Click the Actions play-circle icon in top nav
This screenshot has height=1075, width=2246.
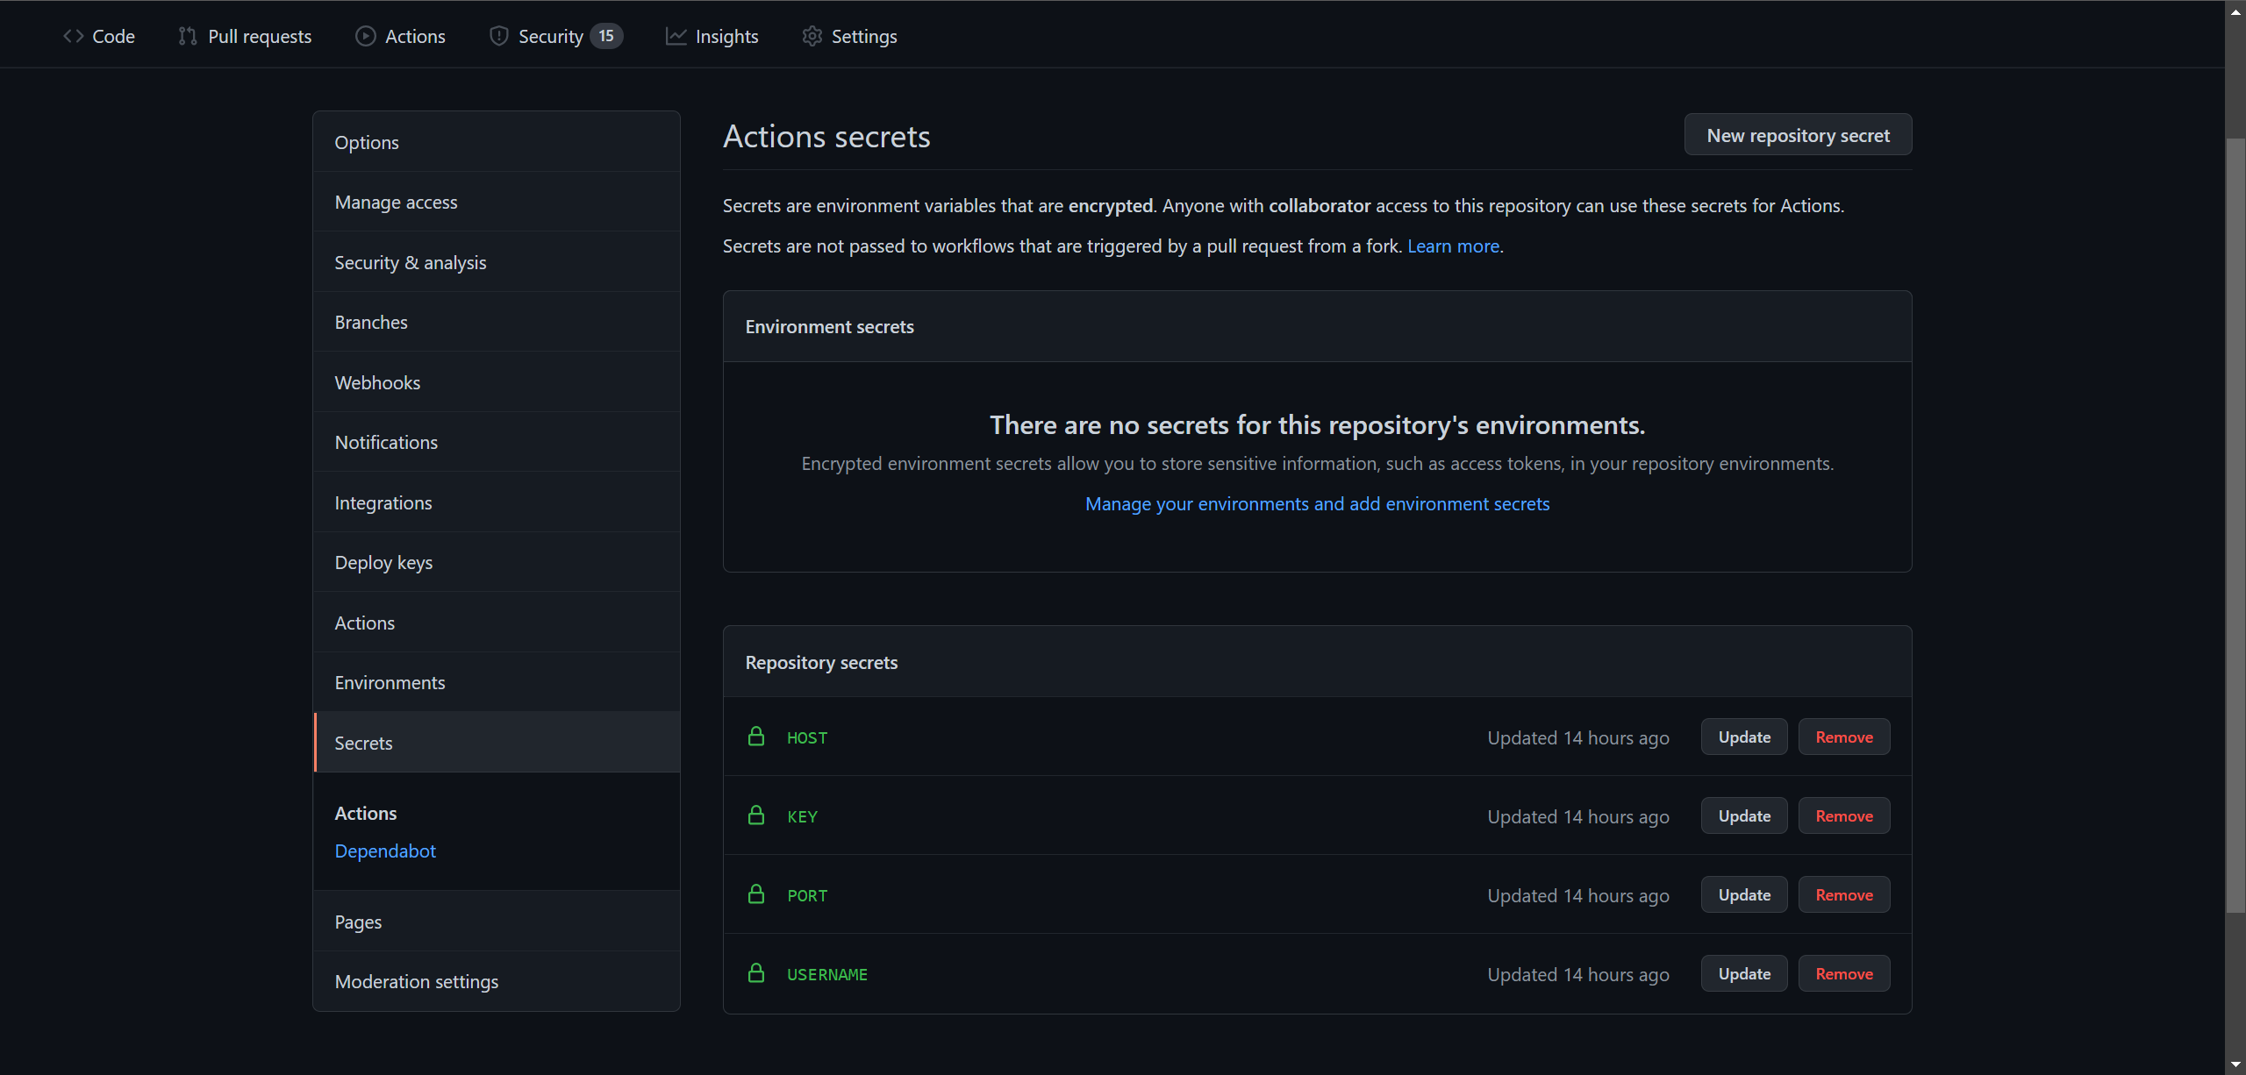(x=365, y=36)
